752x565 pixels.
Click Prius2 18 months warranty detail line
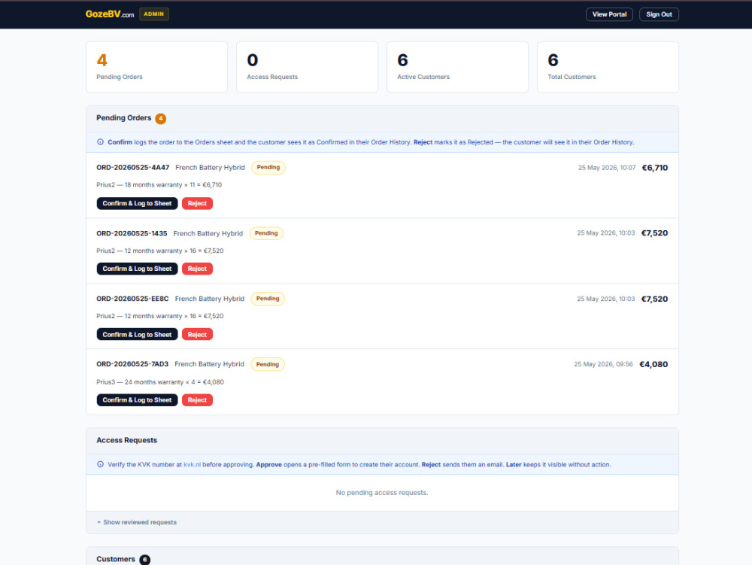159,184
